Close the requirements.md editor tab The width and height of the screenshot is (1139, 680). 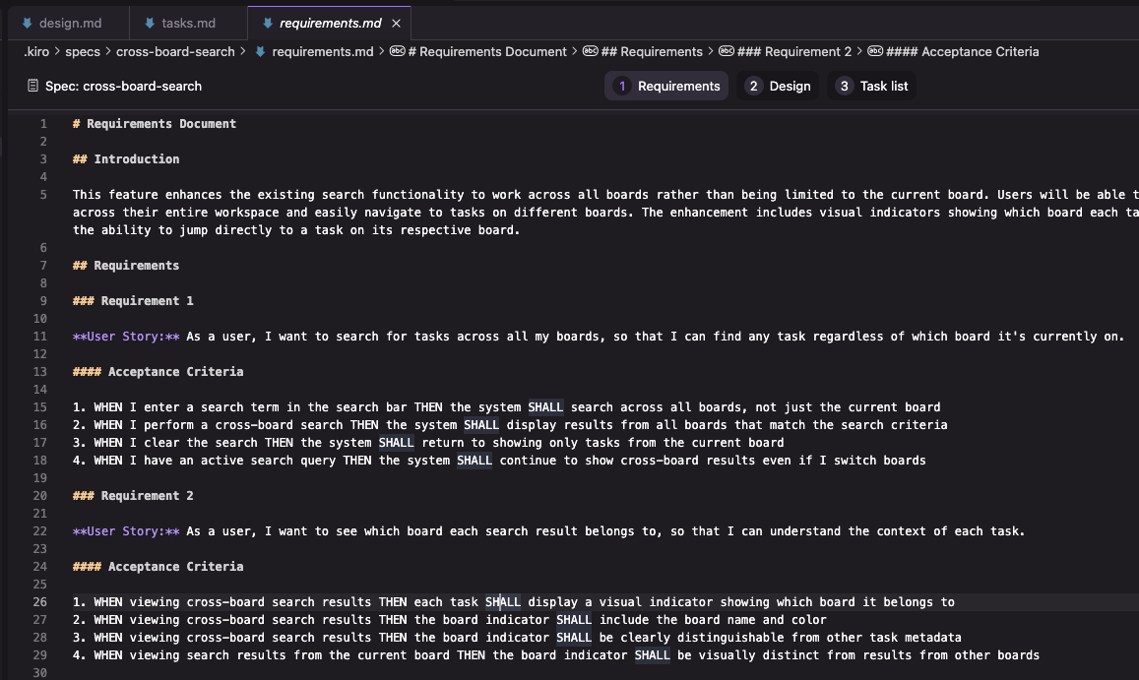tap(396, 23)
